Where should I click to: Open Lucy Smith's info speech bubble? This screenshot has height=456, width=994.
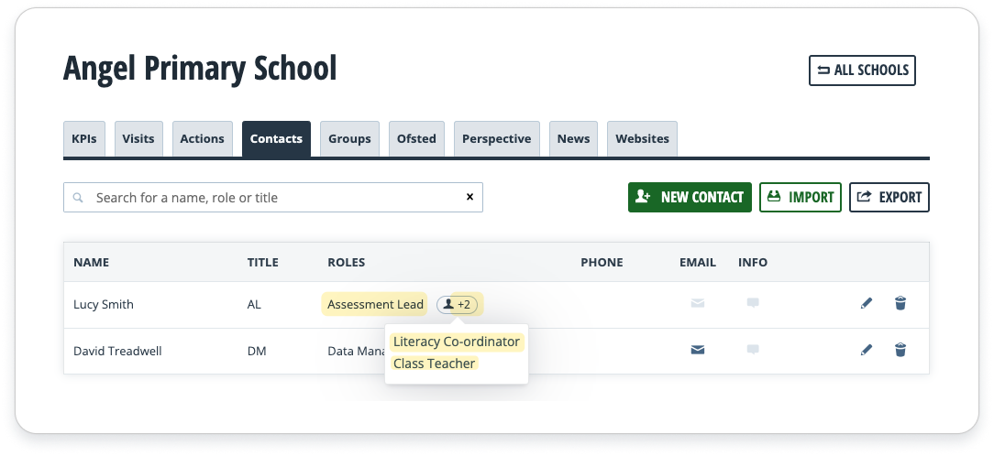[x=753, y=304]
